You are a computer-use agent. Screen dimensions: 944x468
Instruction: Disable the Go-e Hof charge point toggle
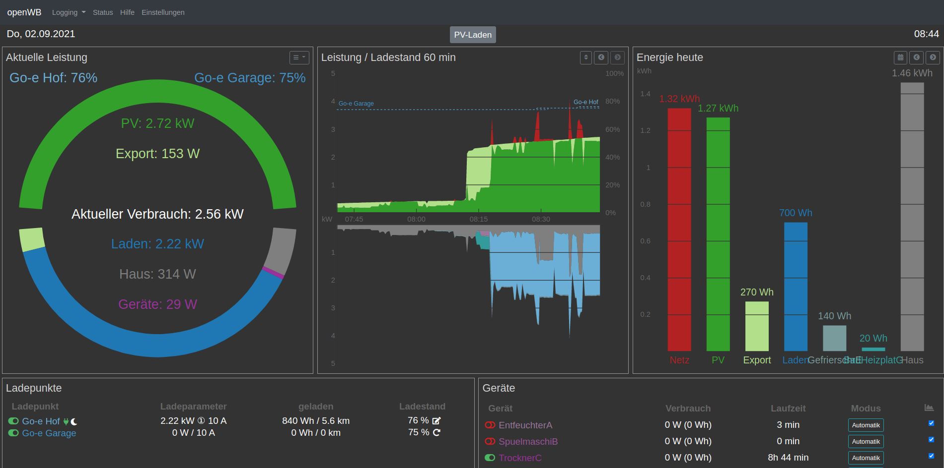click(13, 421)
